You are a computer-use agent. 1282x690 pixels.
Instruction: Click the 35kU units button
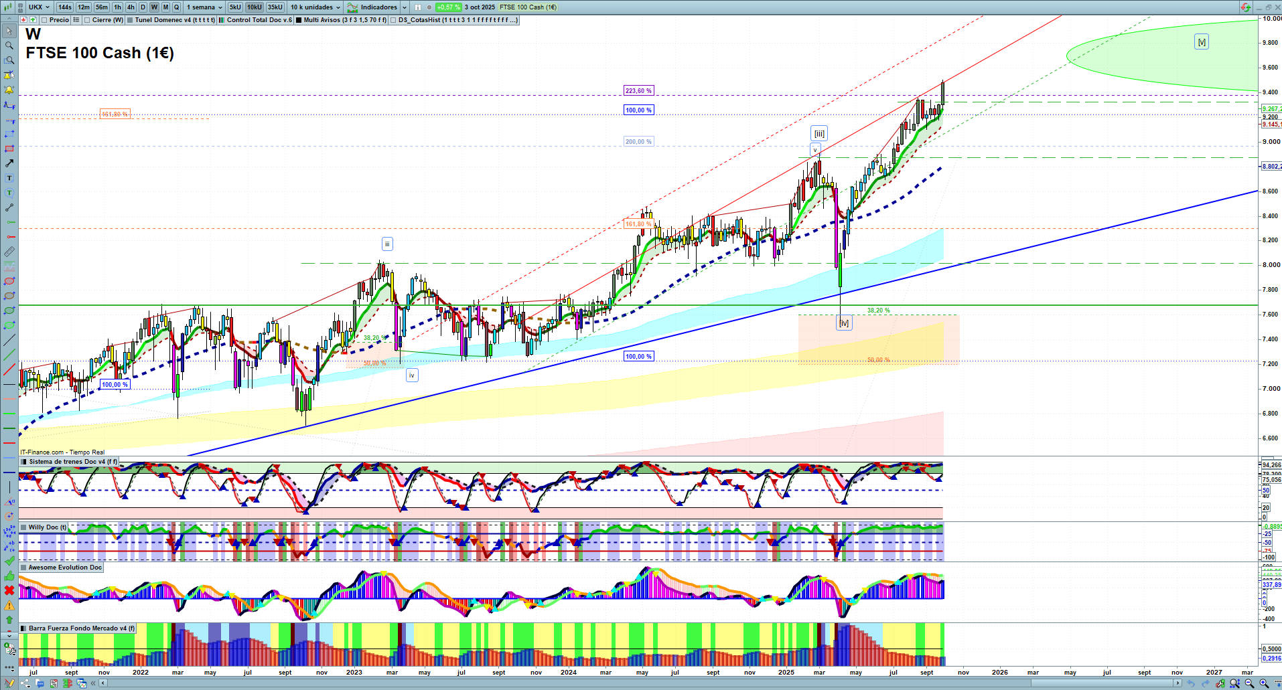pos(275,7)
